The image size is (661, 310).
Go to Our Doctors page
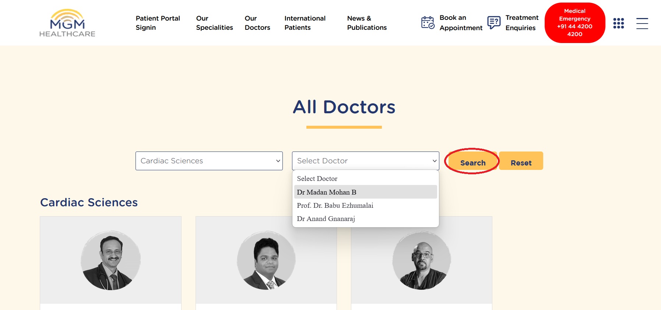click(x=257, y=23)
